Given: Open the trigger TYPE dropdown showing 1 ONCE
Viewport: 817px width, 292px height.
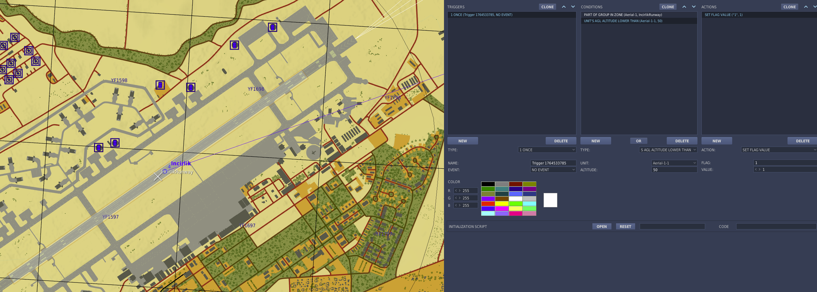Looking at the screenshot, I should click(x=547, y=150).
